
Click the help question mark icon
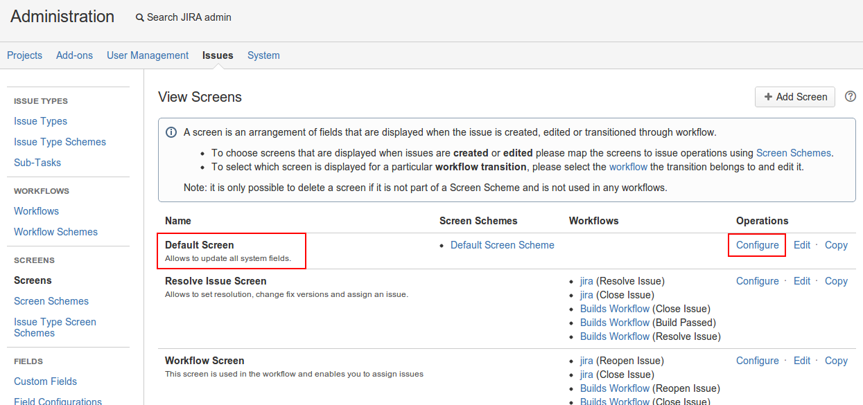[851, 97]
